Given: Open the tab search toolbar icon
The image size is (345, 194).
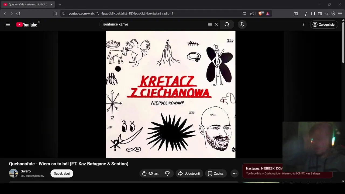Looking at the screenshot, I should [296, 13].
